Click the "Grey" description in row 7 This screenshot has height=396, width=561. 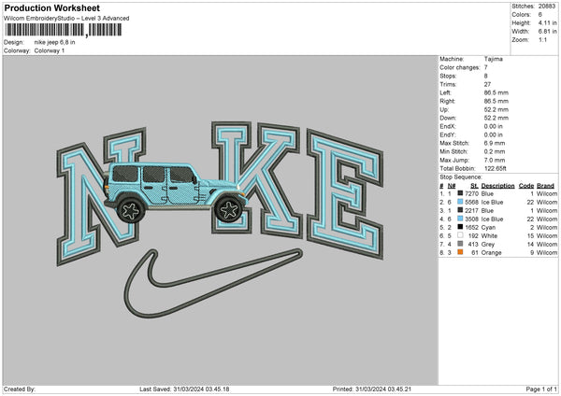488,245
